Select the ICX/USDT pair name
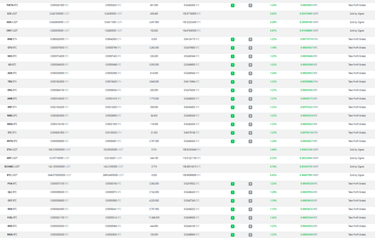The height and width of the screenshot is (238, 375). coord(12,13)
